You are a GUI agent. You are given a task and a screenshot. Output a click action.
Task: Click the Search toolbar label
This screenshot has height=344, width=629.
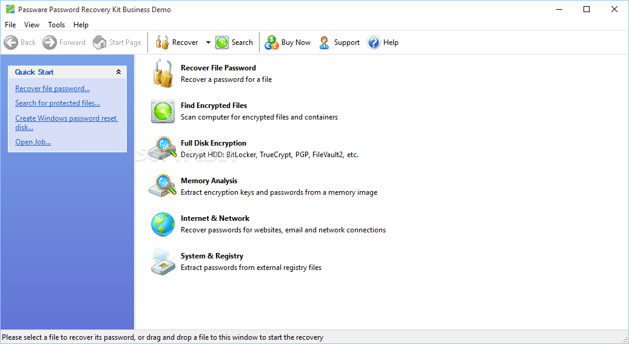coord(242,42)
